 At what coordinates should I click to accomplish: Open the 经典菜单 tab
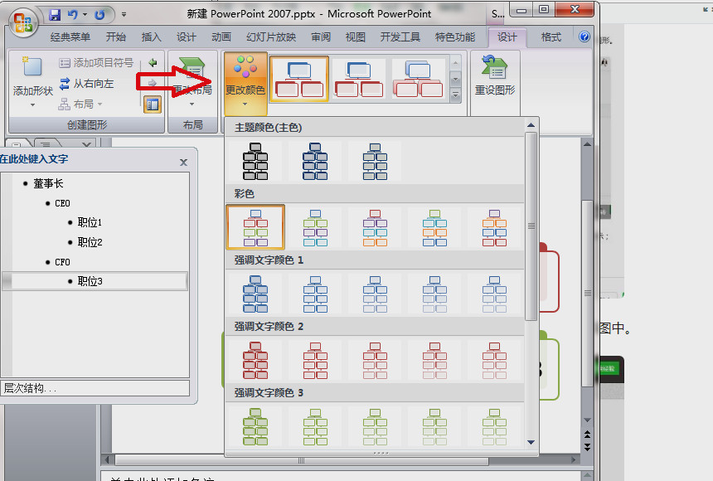tap(70, 37)
